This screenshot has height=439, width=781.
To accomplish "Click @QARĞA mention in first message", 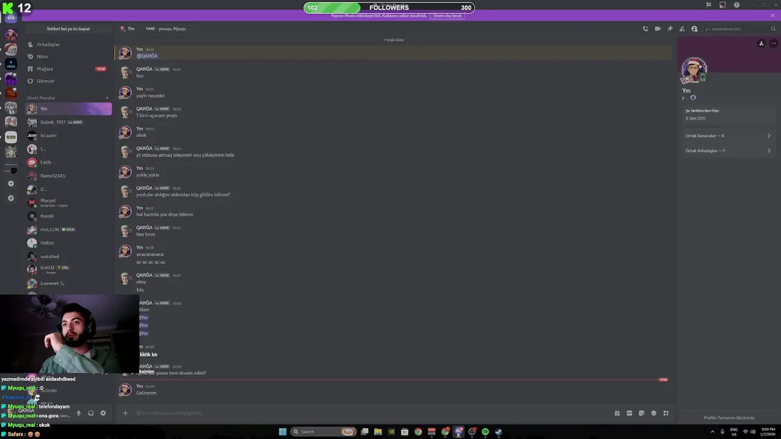I will 147,56.
